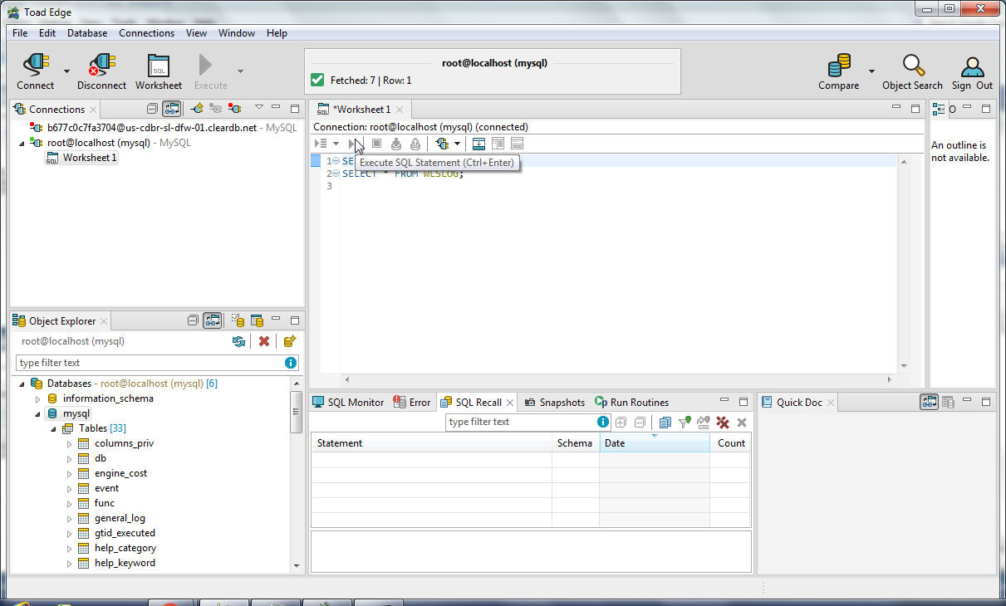1006x606 pixels.
Task: Open the Window menu
Action: (x=237, y=33)
